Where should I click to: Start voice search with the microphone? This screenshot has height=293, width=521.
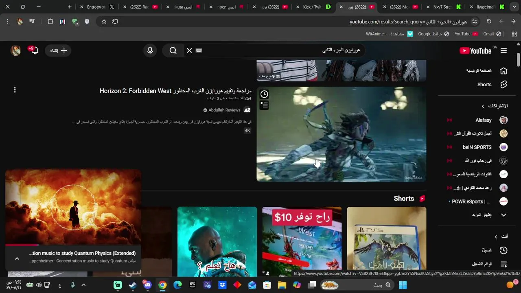150,50
